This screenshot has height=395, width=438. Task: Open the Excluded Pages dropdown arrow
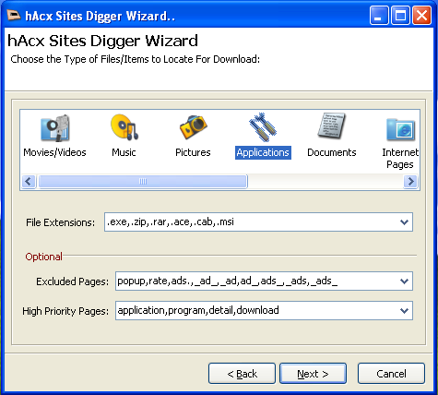[404, 281]
